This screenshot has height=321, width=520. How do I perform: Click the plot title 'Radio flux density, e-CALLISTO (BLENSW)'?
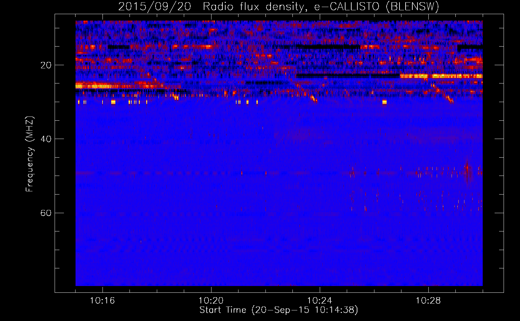(x=321, y=7)
